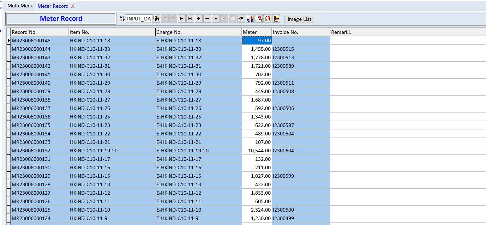Viewport: 486px width, 225px height.
Task: Add a new record with plus button
Action: click(199, 19)
